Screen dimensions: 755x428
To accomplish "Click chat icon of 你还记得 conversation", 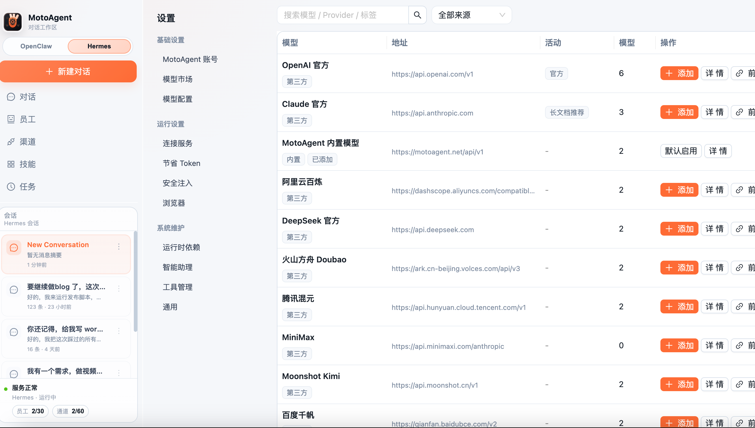I will (14, 332).
